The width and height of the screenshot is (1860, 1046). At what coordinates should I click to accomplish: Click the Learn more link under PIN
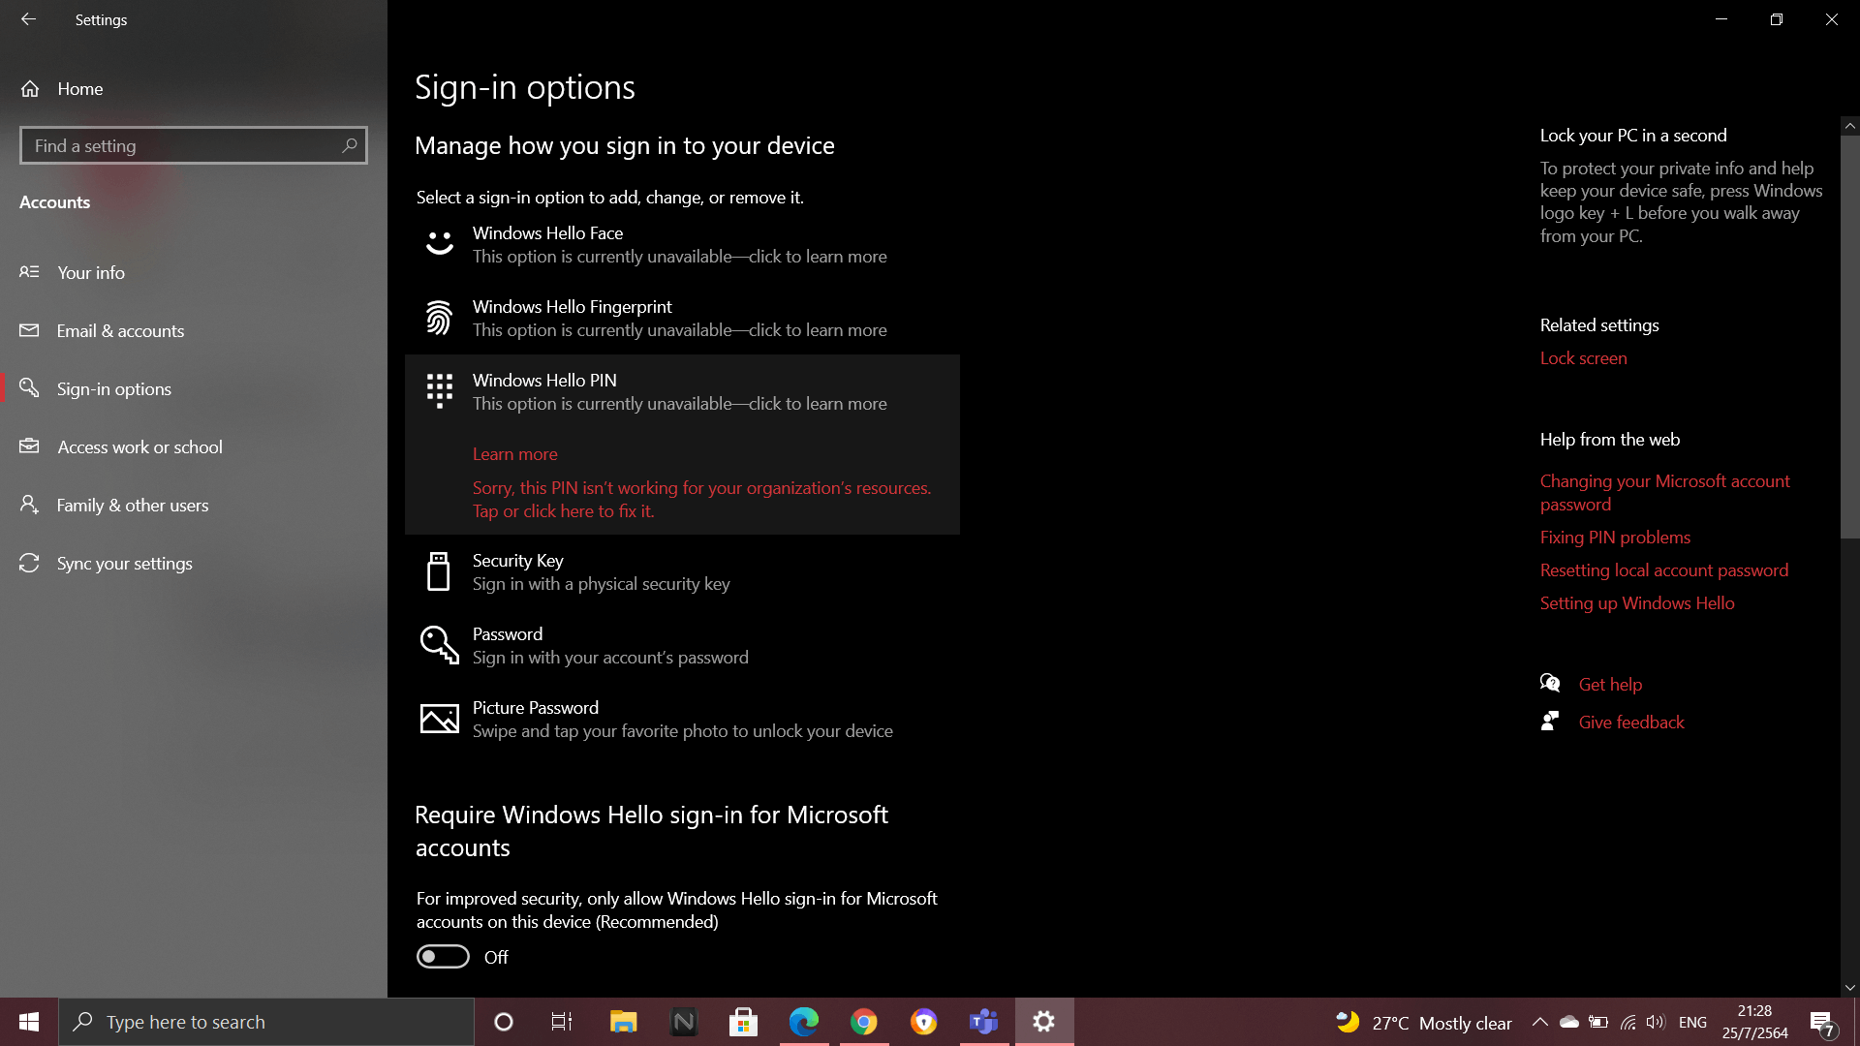[514, 454]
